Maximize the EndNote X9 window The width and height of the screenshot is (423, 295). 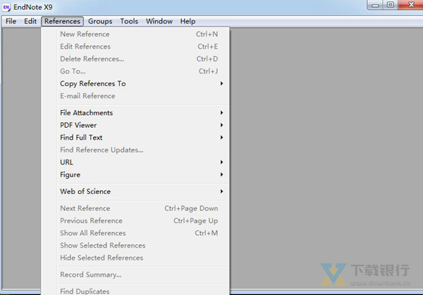tap(390, 5)
